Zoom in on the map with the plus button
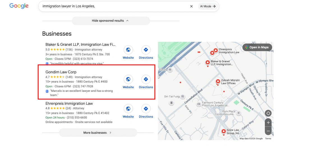The image size is (326, 148). [x=268, y=123]
